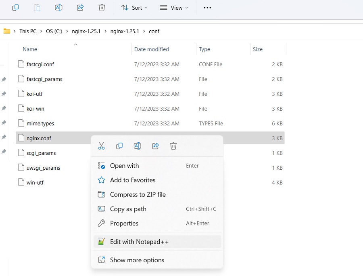Click the Copy icon in the context menu

click(119, 146)
